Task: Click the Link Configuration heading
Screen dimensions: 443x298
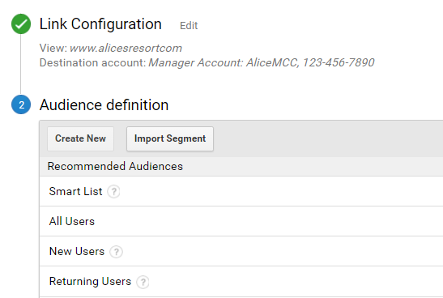Action: click(x=100, y=24)
